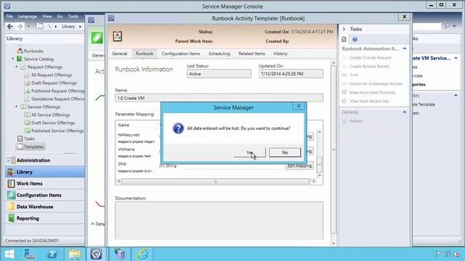Click the Last Status field
The height and width of the screenshot is (261, 465).
219,74
